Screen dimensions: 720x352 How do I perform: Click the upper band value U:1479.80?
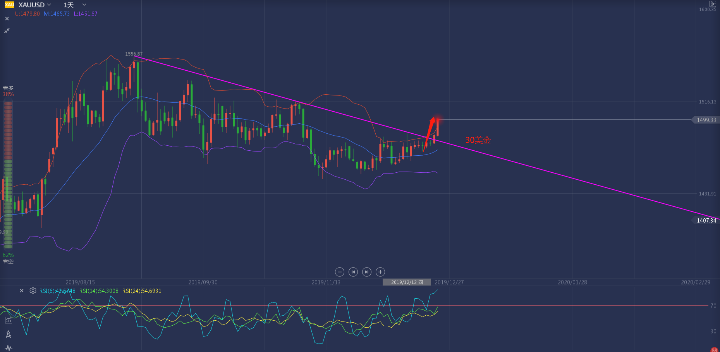[x=27, y=14]
